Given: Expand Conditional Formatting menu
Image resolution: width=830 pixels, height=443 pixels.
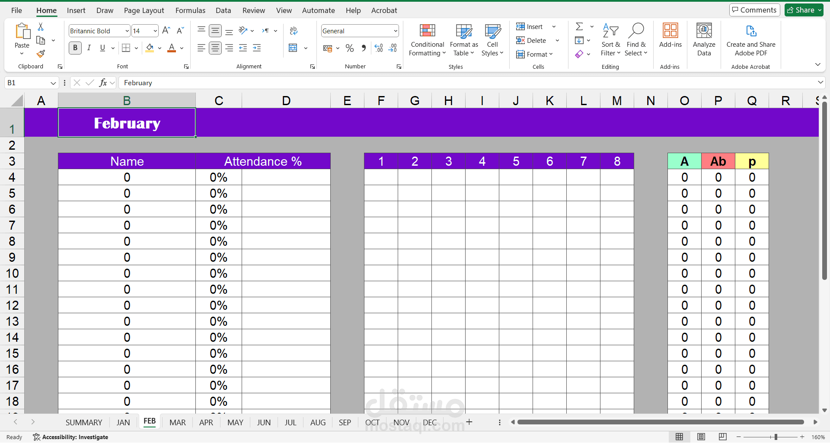Looking at the screenshot, I should [x=427, y=39].
